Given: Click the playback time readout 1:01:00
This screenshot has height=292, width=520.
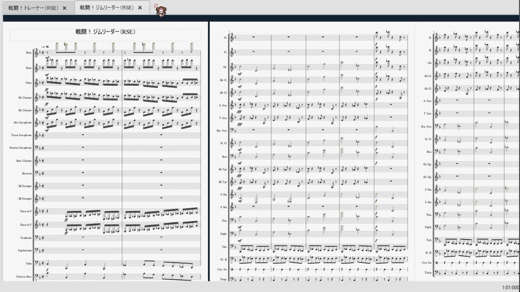Looking at the screenshot, I should (511, 288).
